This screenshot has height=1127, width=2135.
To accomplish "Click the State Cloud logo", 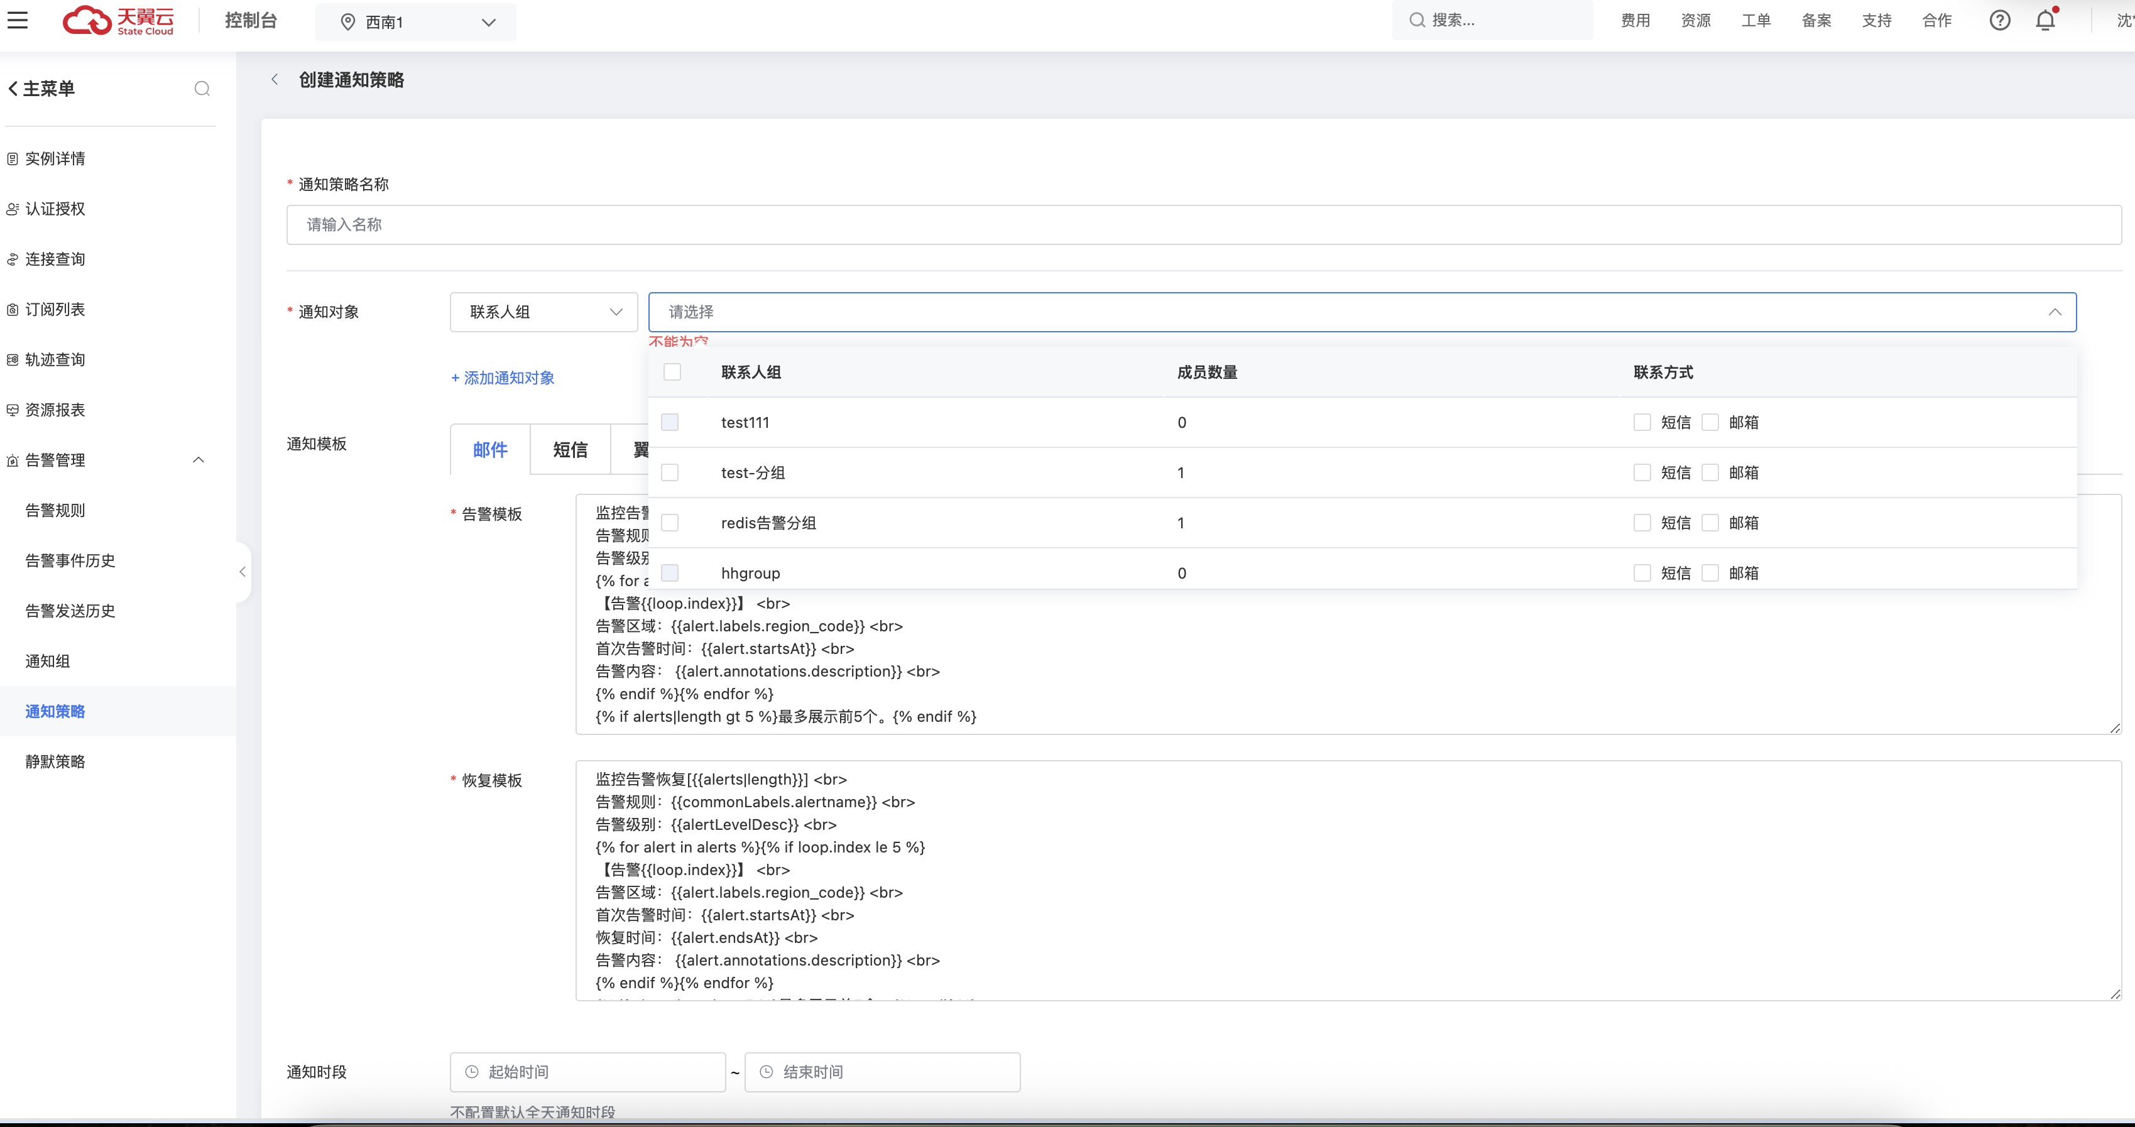I will coord(119,21).
